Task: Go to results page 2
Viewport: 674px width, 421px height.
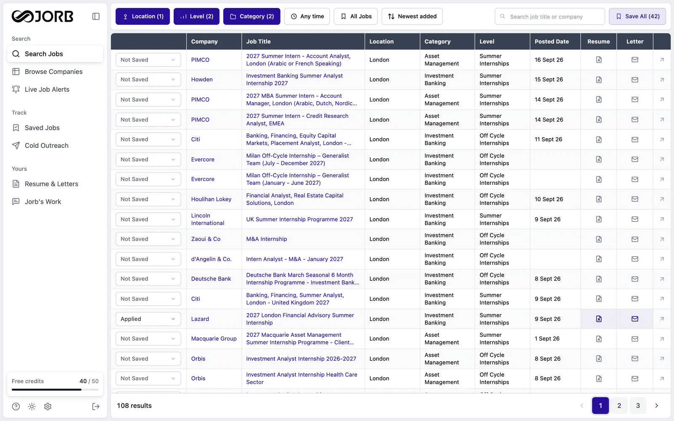Action: click(619, 406)
